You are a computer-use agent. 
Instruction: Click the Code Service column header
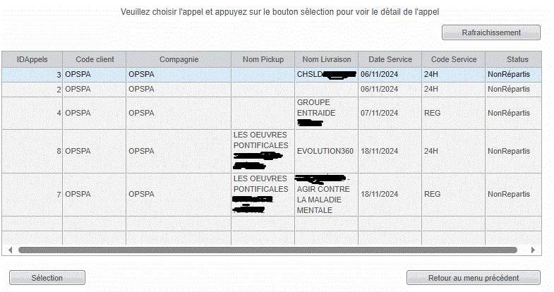coord(453,59)
